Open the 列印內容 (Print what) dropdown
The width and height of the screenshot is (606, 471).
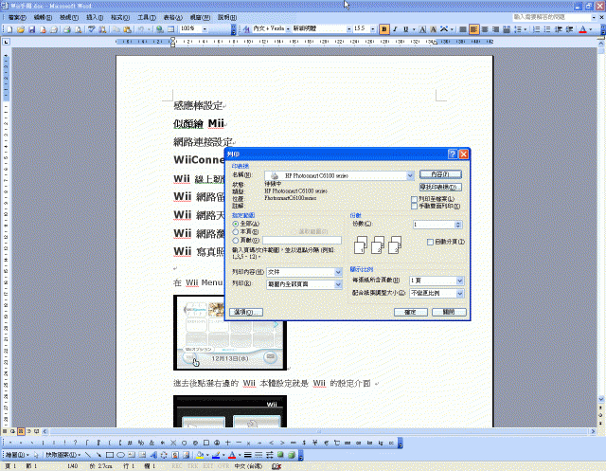pyautogui.click(x=338, y=272)
